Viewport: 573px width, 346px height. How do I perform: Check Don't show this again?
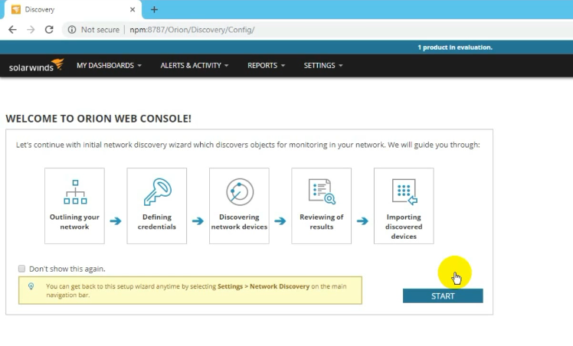[22, 269]
